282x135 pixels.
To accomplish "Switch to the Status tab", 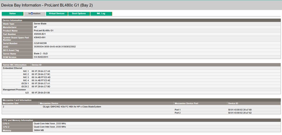I will point(12,14).
